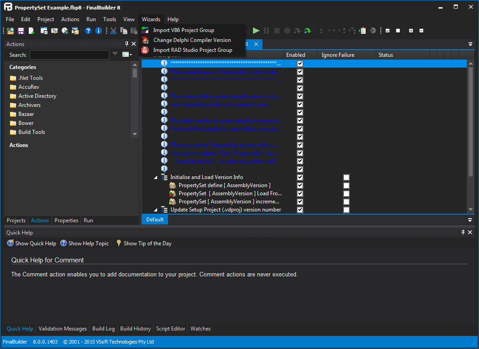Run the build with the green play icon

256,31
